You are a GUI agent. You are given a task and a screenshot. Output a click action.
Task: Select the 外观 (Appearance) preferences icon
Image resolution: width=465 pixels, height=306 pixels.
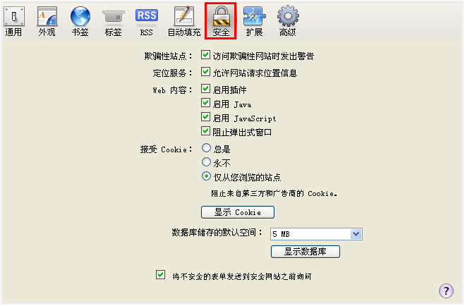click(47, 21)
